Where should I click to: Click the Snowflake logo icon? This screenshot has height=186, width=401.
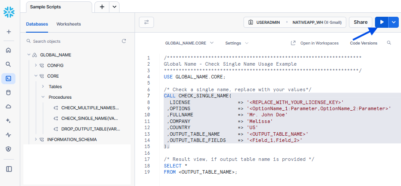(9, 12)
